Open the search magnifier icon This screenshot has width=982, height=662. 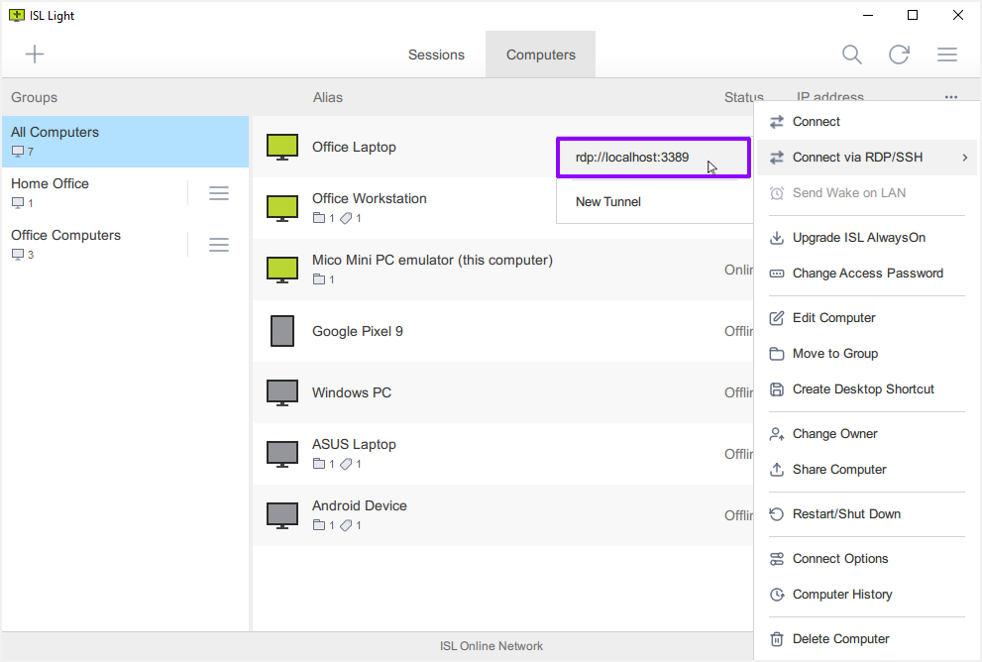coord(851,55)
